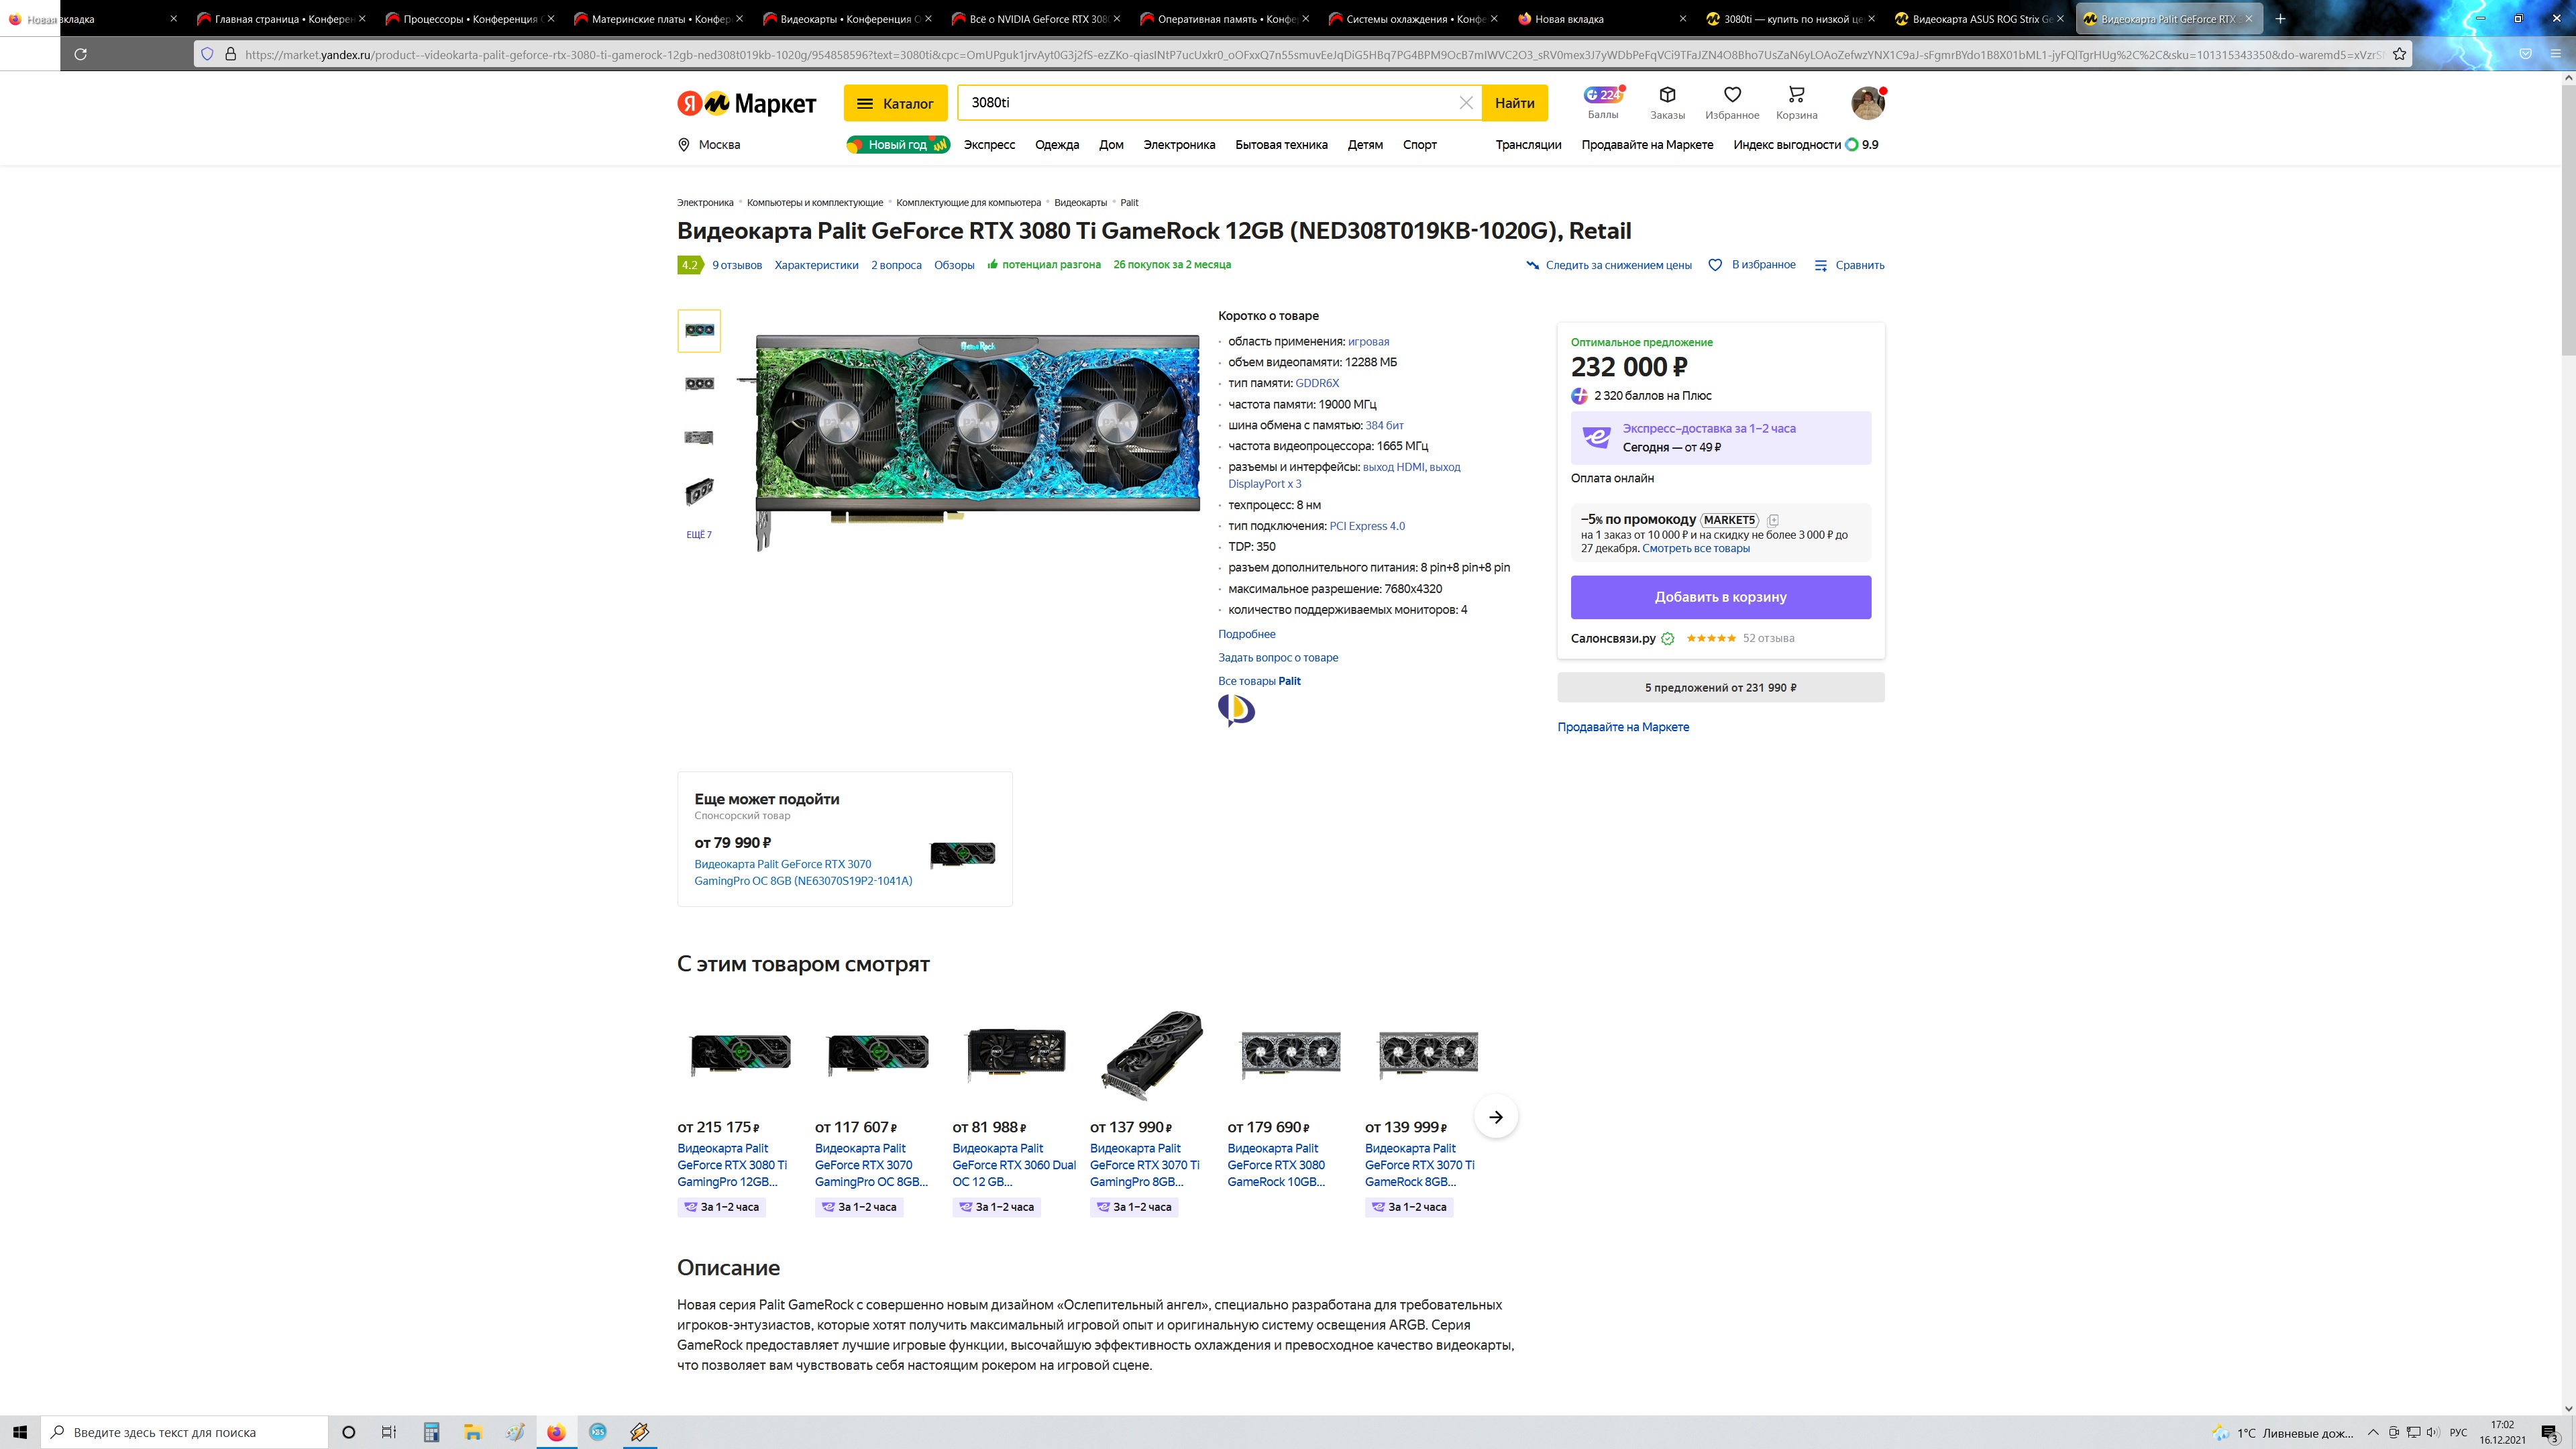Viewport: 2576px width, 1449px height.
Task: Open the Корзина cart icon
Action: [x=1796, y=95]
